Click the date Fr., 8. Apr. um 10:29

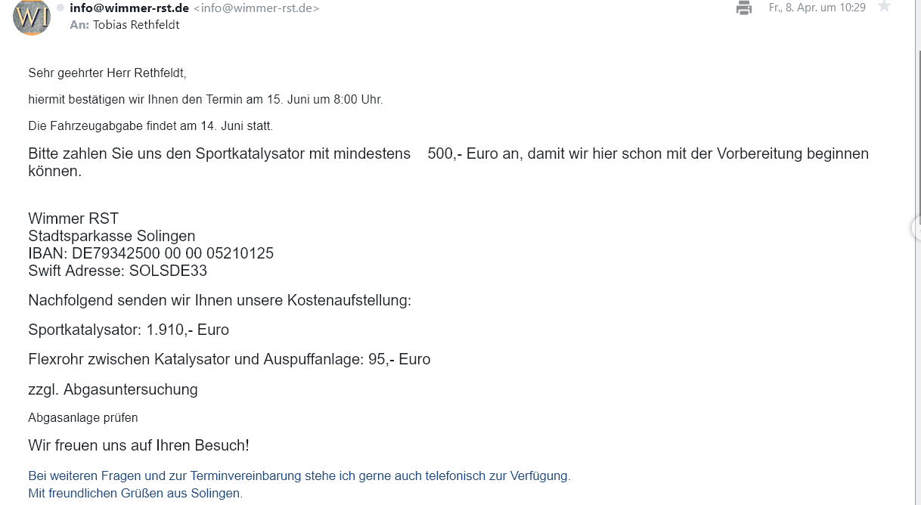pos(817,8)
